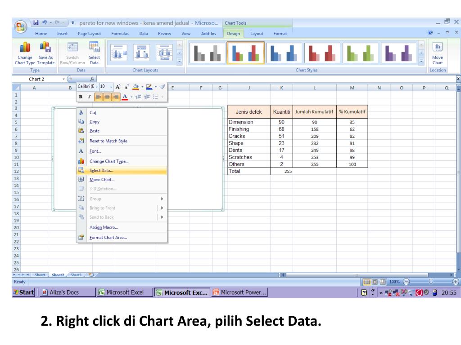The image size is (461, 345).
Task: Click Format Painter brush in mini toolbar
Action: pyautogui.click(x=163, y=87)
